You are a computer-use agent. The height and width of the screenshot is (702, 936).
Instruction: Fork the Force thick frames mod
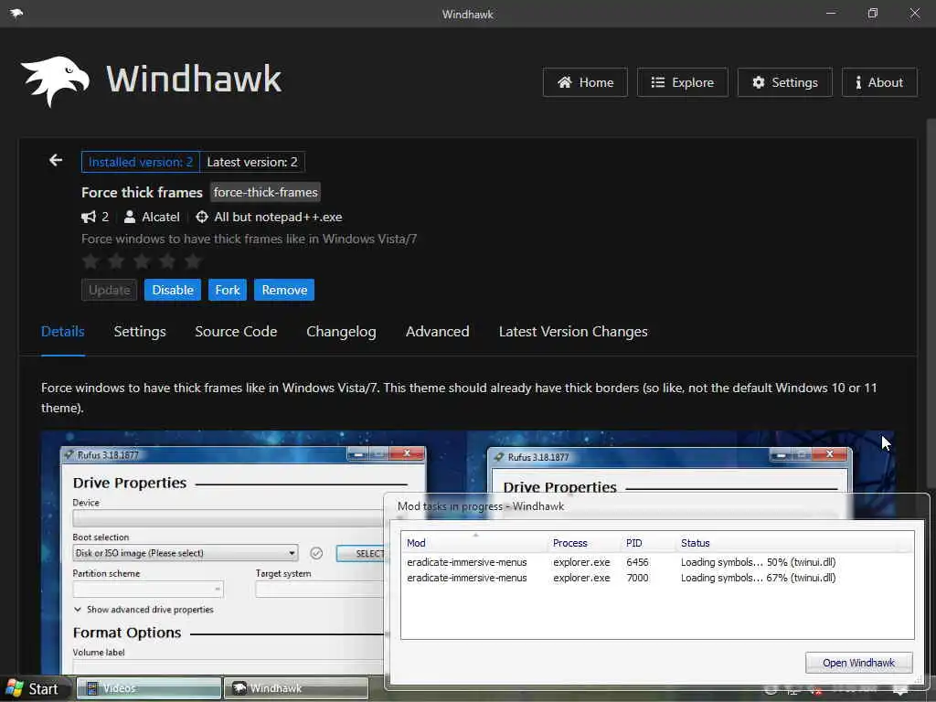228,290
